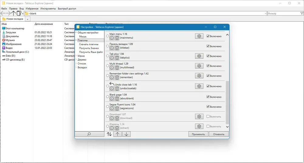Open the Избранное menu
The height and width of the screenshot is (163, 304).
(x=32, y=8)
